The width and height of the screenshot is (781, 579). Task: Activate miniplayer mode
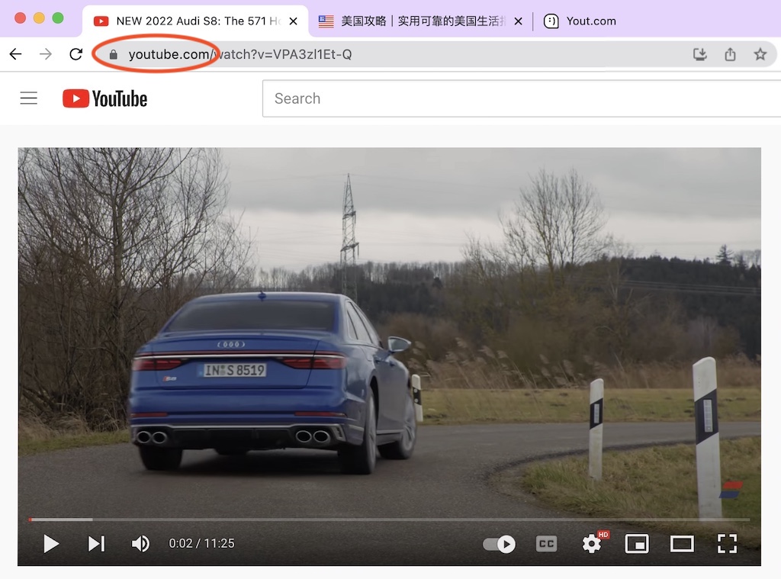(x=637, y=544)
